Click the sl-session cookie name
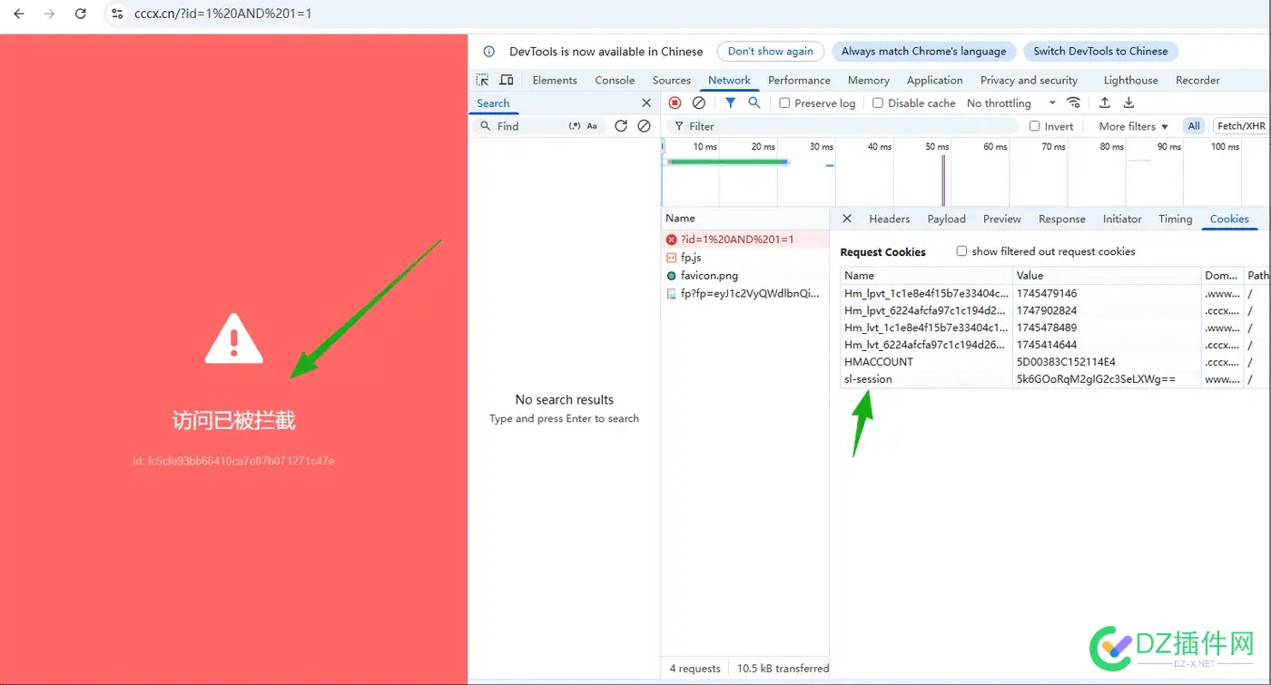The image size is (1271, 685). (868, 379)
